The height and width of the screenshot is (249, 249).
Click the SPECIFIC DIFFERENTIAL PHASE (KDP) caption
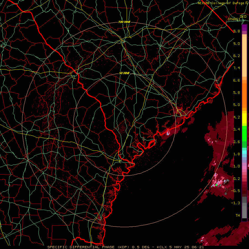point(88,247)
